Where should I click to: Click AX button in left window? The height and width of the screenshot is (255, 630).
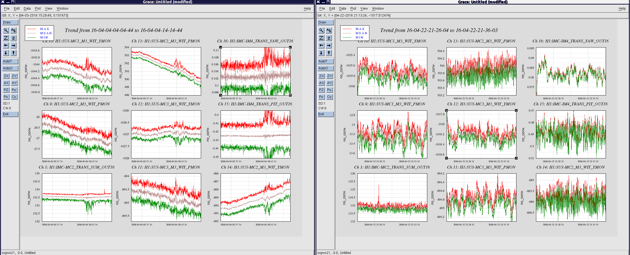pyautogui.click(x=6, y=83)
